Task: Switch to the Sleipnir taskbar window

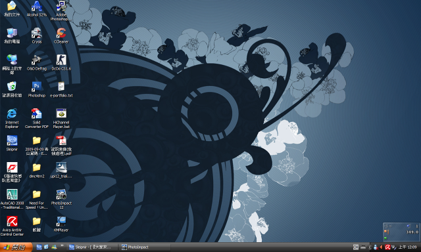Action: tap(92, 247)
